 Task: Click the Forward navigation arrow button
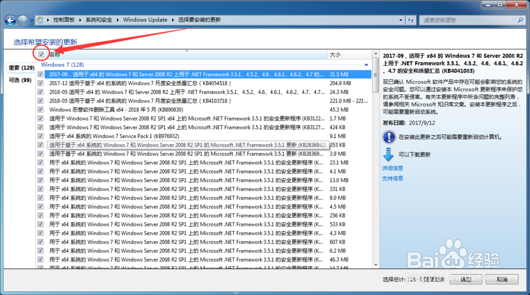tap(23, 20)
